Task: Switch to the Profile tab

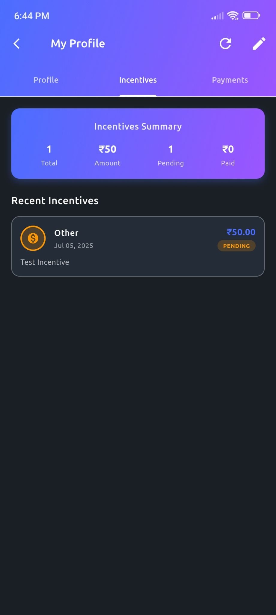Action: 46,80
